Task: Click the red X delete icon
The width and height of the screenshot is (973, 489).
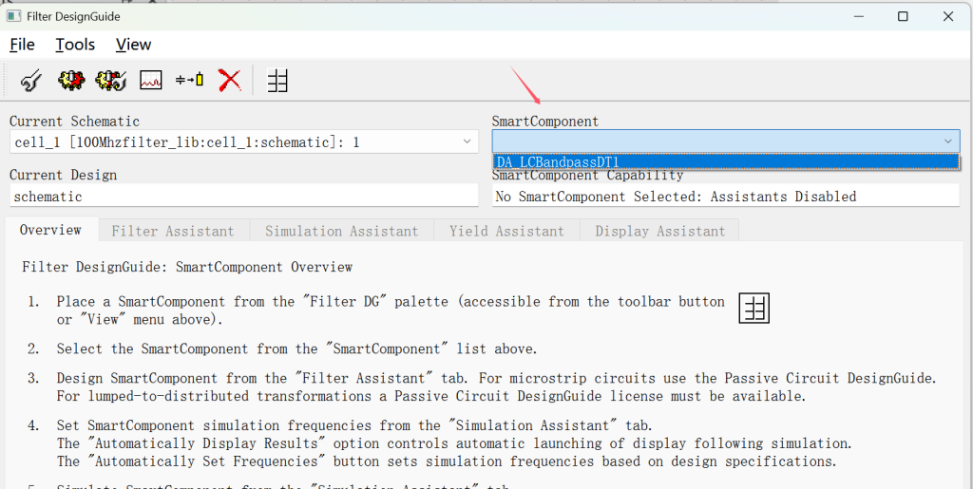Action: (x=230, y=81)
